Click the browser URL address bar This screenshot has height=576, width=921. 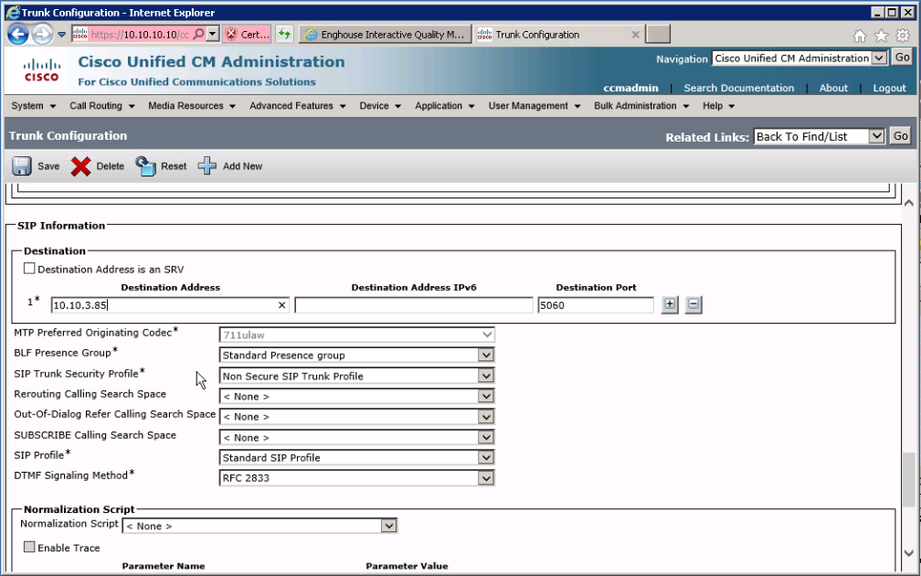139,34
